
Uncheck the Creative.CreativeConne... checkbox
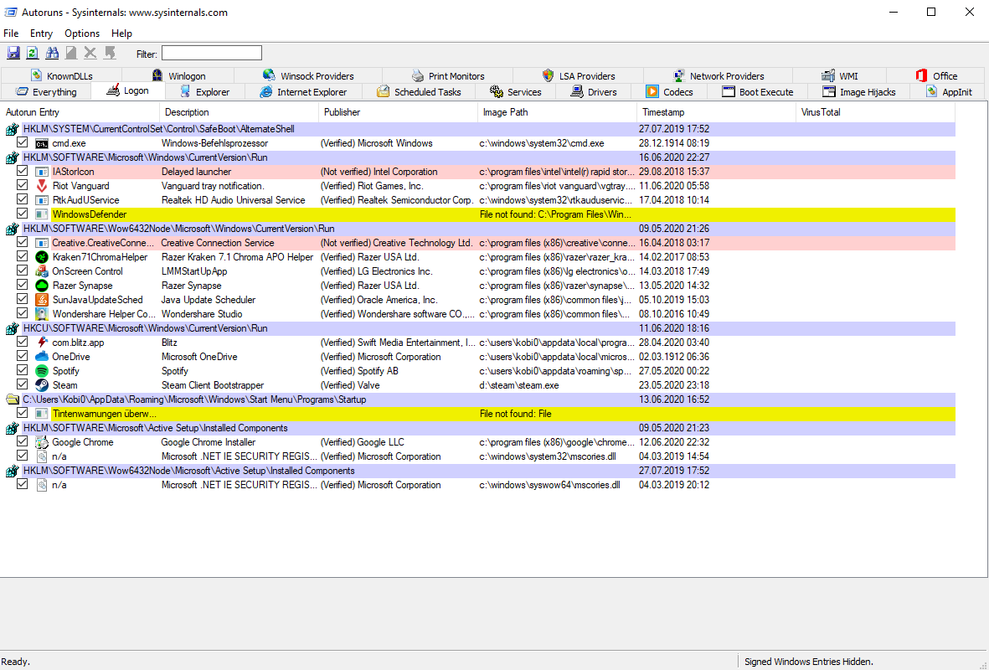22,242
